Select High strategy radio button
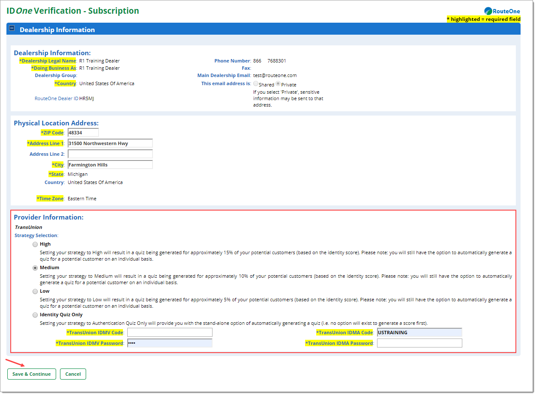The width and height of the screenshot is (536, 395). [x=35, y=245]
